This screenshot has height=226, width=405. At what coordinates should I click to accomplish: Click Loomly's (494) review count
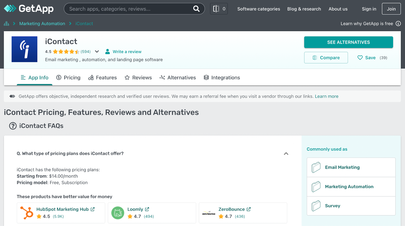(149, 216)
